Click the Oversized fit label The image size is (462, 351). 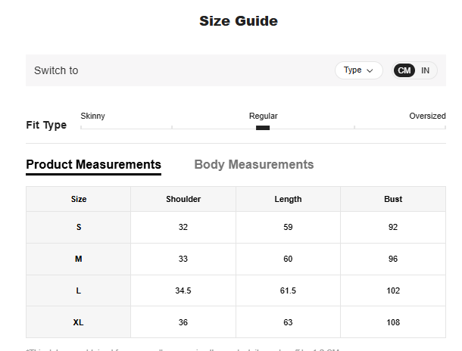pyautogui.click(x=427, y=116)
